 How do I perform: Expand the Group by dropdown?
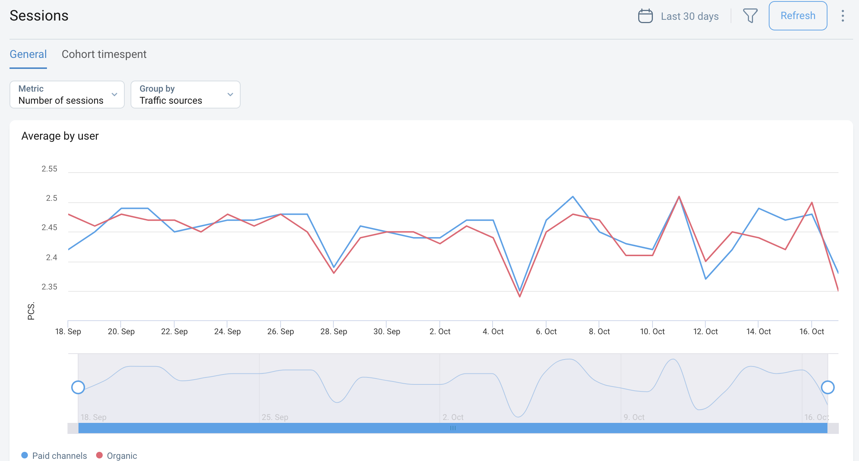pyautogui.click(x=185, y=95)
